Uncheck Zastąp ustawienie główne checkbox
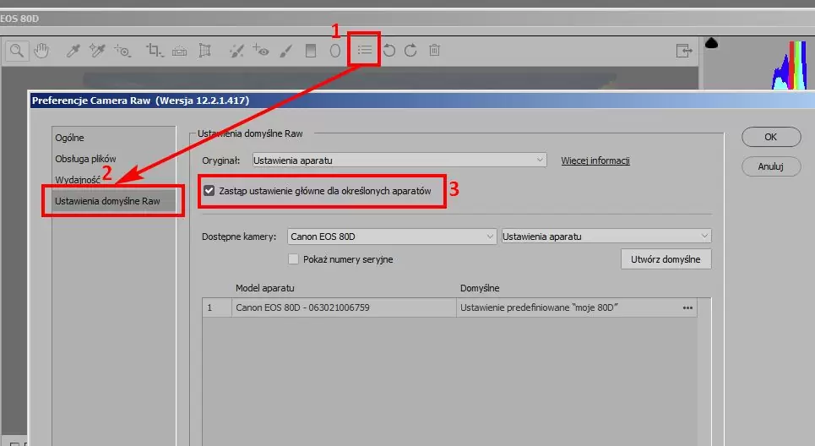 point(209,192)
